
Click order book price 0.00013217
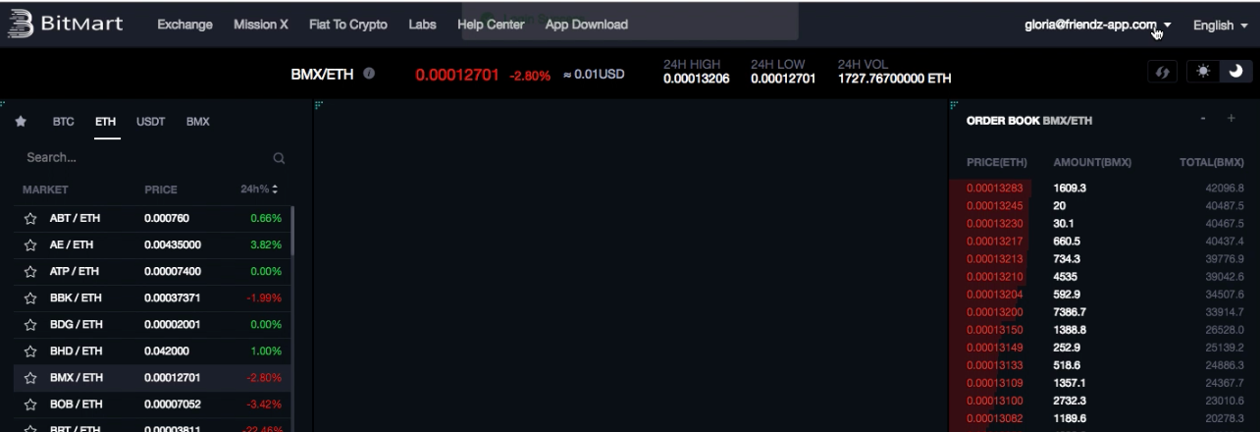tap(995, 241)
